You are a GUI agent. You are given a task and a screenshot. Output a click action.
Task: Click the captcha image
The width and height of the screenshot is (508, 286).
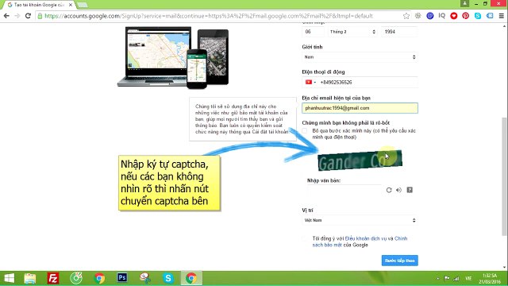click(x=360, y=160)
